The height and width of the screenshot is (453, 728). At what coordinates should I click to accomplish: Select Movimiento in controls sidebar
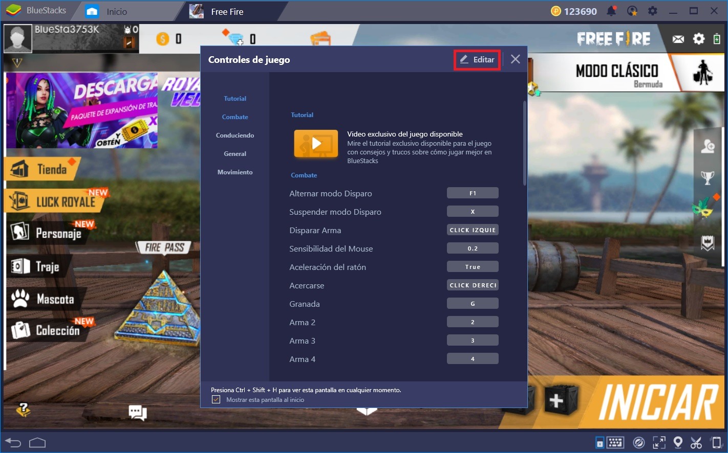[x=235, y=172]
